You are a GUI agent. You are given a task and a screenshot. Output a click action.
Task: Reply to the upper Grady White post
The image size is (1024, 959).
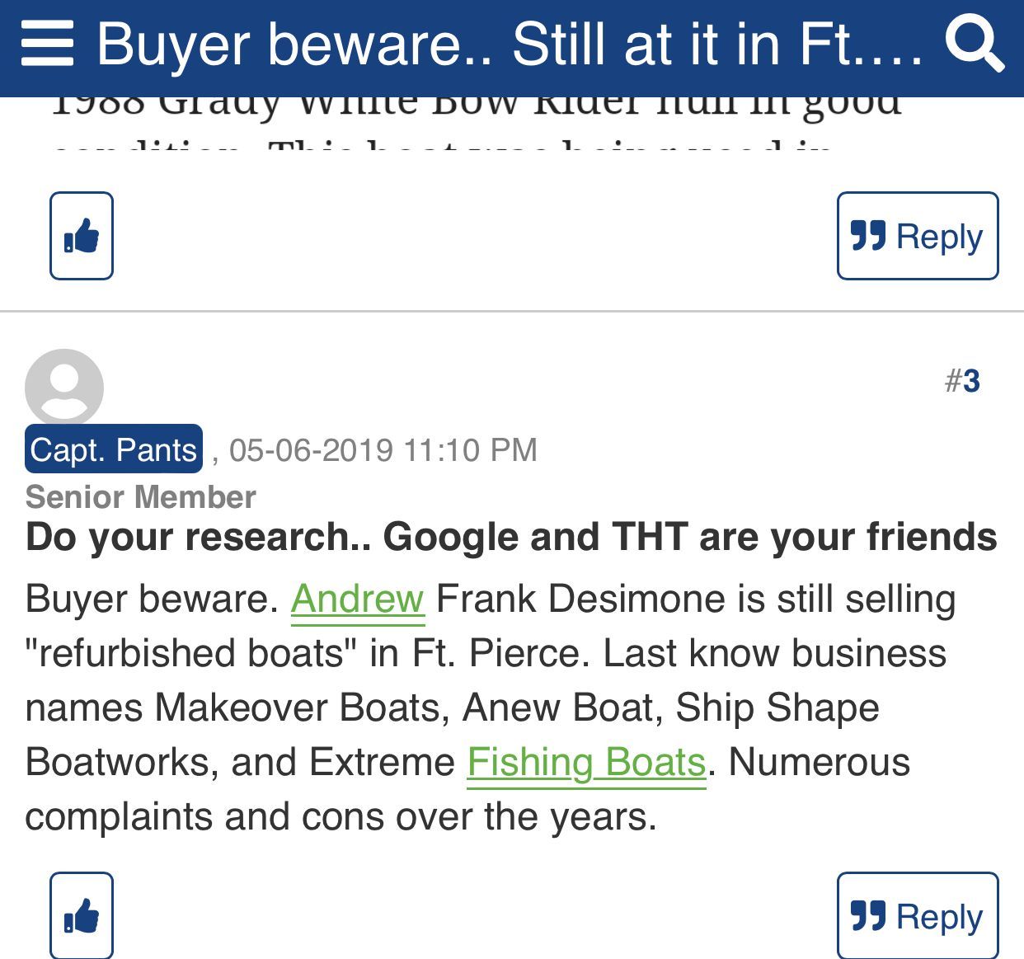[917, 236]
